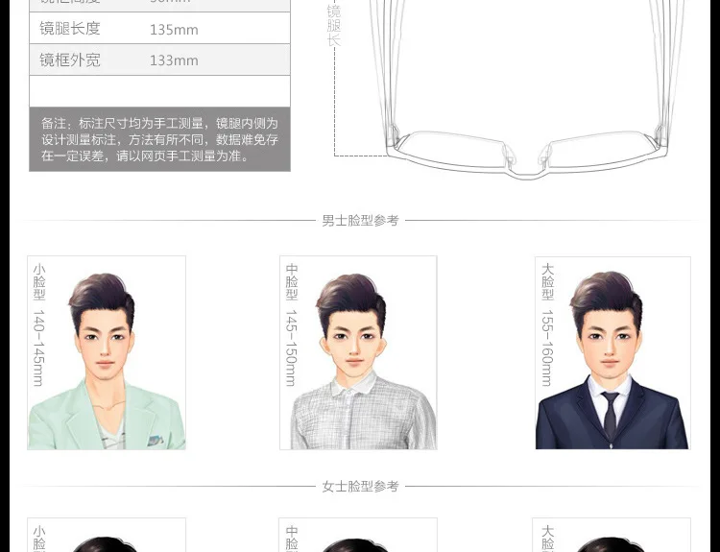Click the 男士脸型参考 section heading
Viewport: 720px width, 552px height.
360,221
